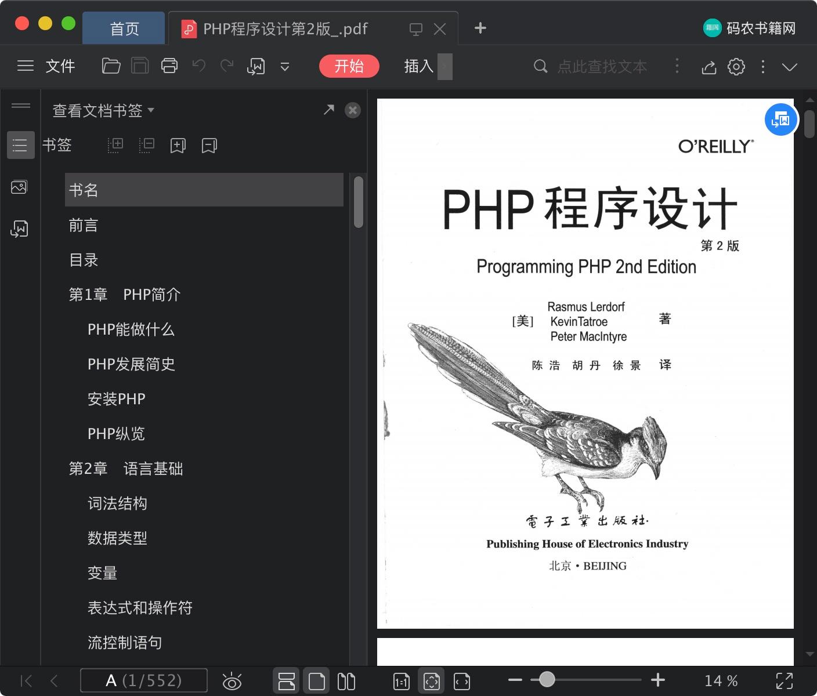Click the delete bookmark icon
817x696 pixels.
tap(209, 146)
